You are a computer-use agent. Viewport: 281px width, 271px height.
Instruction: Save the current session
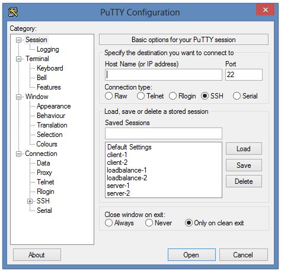pos(244,165)
